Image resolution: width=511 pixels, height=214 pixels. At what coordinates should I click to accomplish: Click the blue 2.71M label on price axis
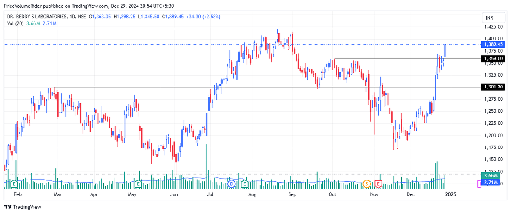pyautogui.click(x=491, y=183)
